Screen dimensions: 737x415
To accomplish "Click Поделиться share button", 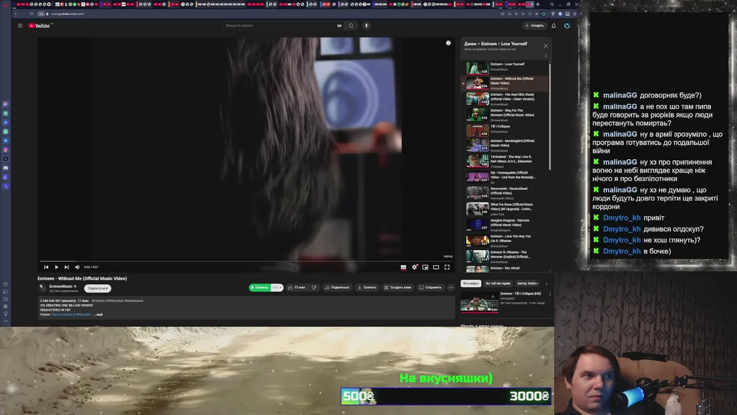I will (x=337, y=287).
